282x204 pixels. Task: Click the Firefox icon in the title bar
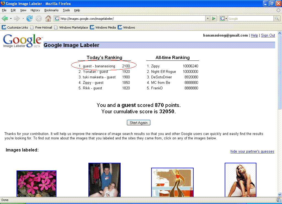3,3
